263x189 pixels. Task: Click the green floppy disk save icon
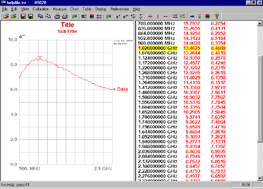pyautogui.click(x=31, y=16)
